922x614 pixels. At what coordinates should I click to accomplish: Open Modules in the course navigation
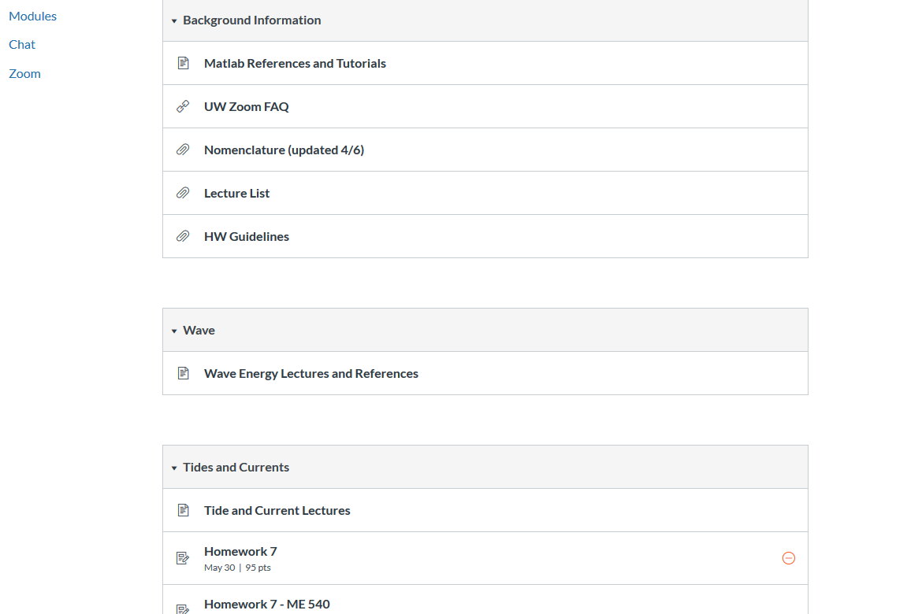pyautogui.click(x=33, y=16)
